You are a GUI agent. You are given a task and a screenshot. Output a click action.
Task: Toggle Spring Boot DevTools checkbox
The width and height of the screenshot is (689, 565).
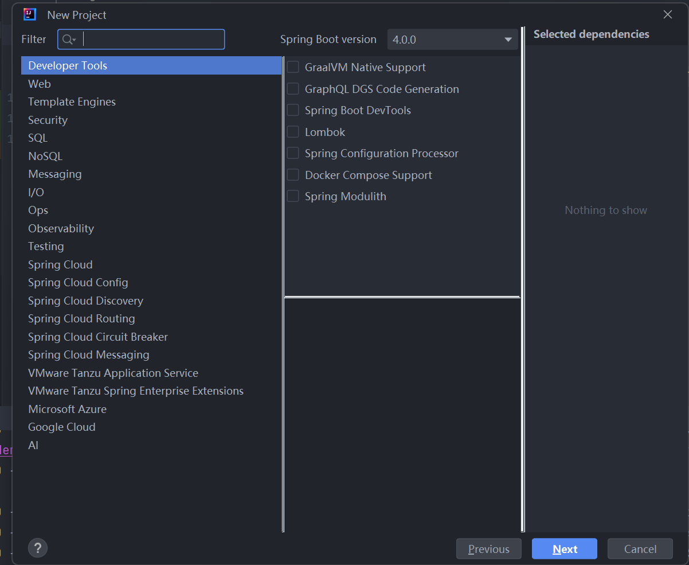[x=293, y=110]
